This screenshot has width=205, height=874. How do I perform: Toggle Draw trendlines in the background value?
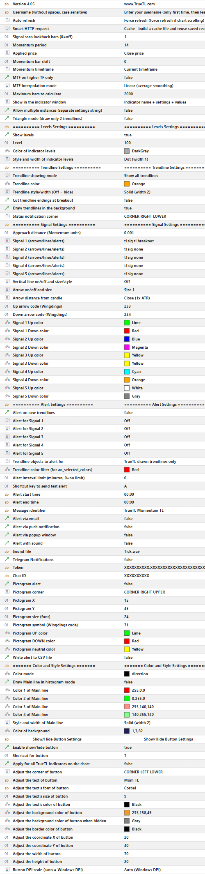click(164, 208)
